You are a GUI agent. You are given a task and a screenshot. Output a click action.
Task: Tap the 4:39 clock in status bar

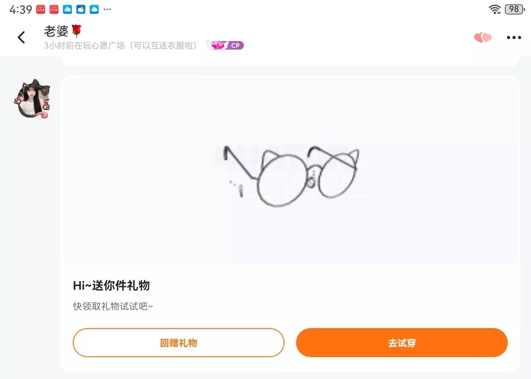click(x=21, y=9)
